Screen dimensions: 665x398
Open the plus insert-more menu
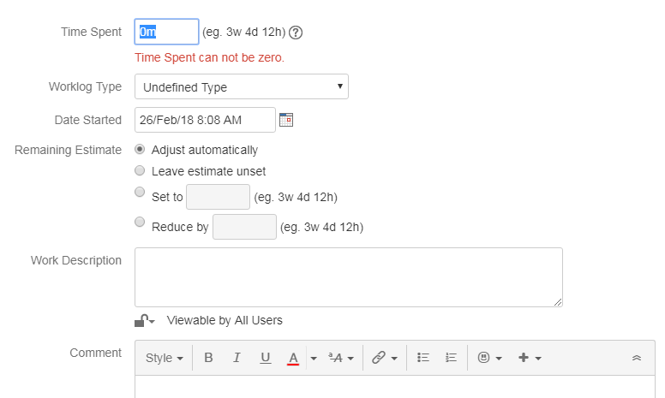(x=530, y=358)
